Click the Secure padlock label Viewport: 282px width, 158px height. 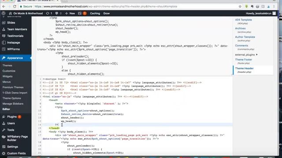(26, 7)
